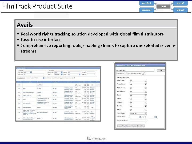Image resolution: width=192 pixels, height=144 pixels.
Task: Go to the Extranet product box
Action: 180,10
